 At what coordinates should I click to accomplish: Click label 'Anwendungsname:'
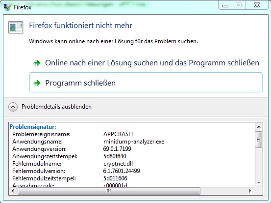(x=38, y=142)
